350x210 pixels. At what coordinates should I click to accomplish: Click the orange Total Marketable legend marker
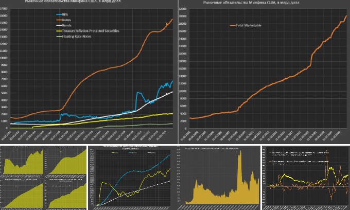233,25
